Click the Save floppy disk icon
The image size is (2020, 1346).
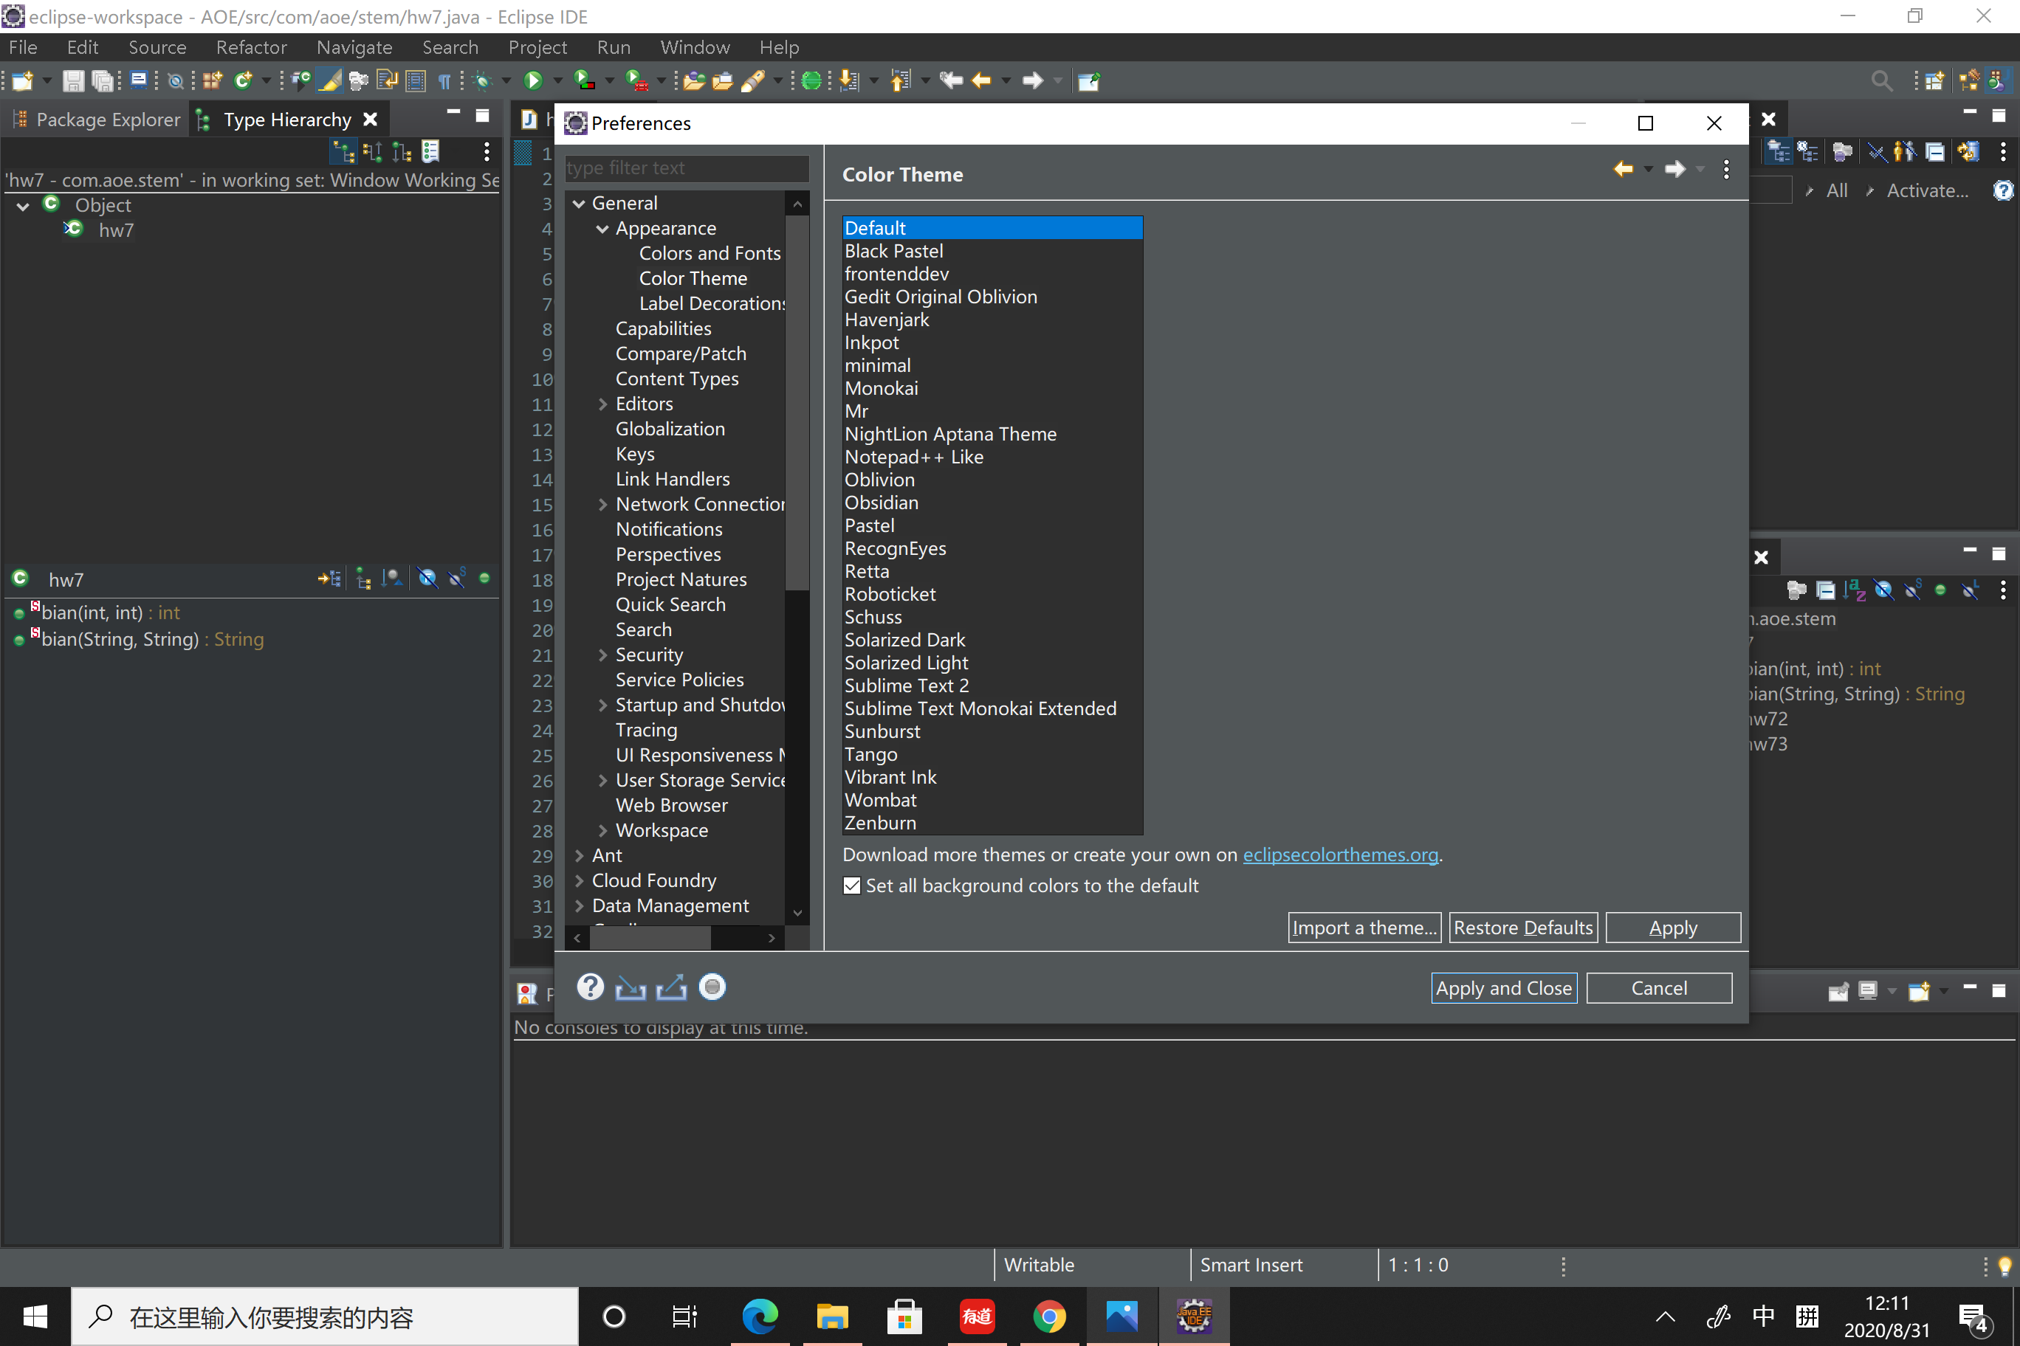(x=73, y=80)
